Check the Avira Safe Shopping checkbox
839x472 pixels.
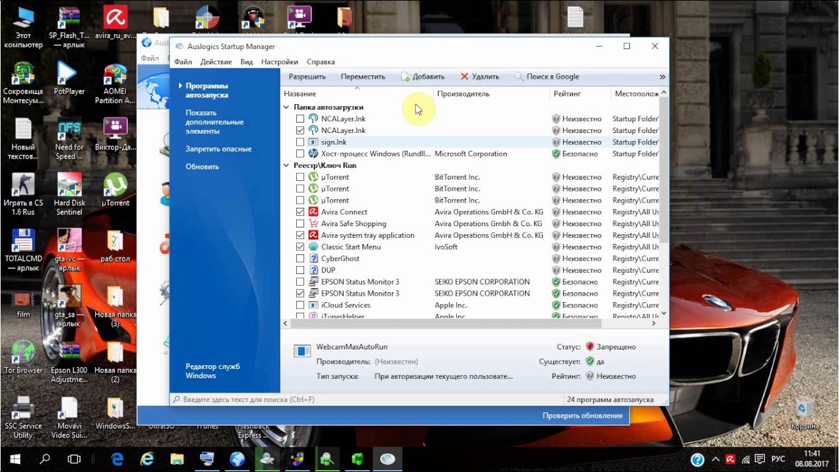pos(300,224)
